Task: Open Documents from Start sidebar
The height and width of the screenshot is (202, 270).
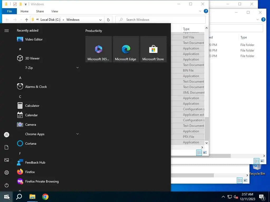Action: pos(7,147)
